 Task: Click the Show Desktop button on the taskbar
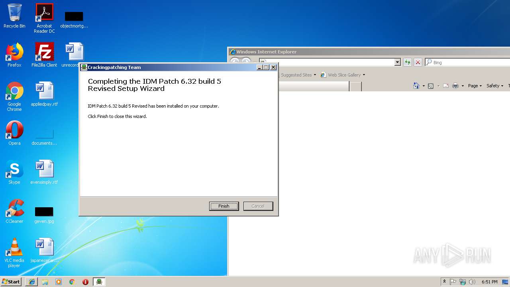(x=505, y=282)
